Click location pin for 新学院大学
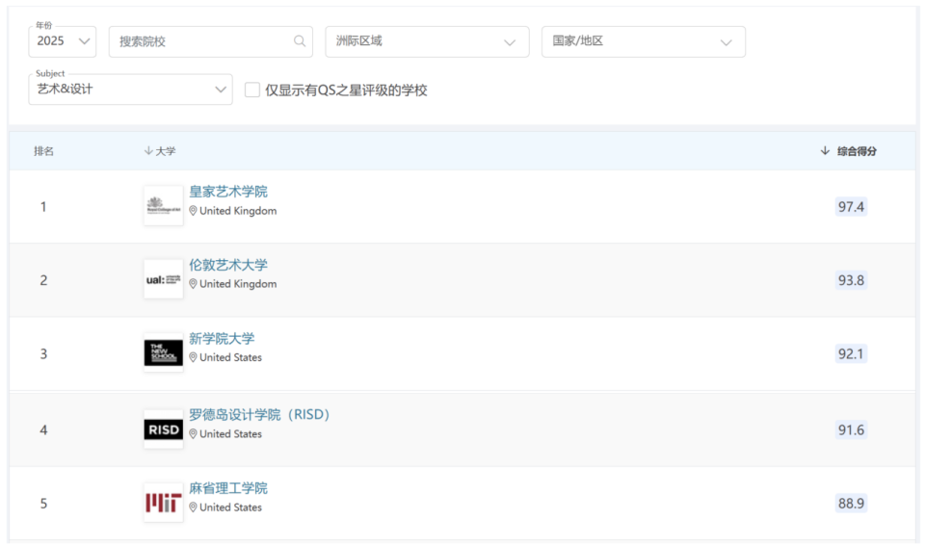 (193, 357)
